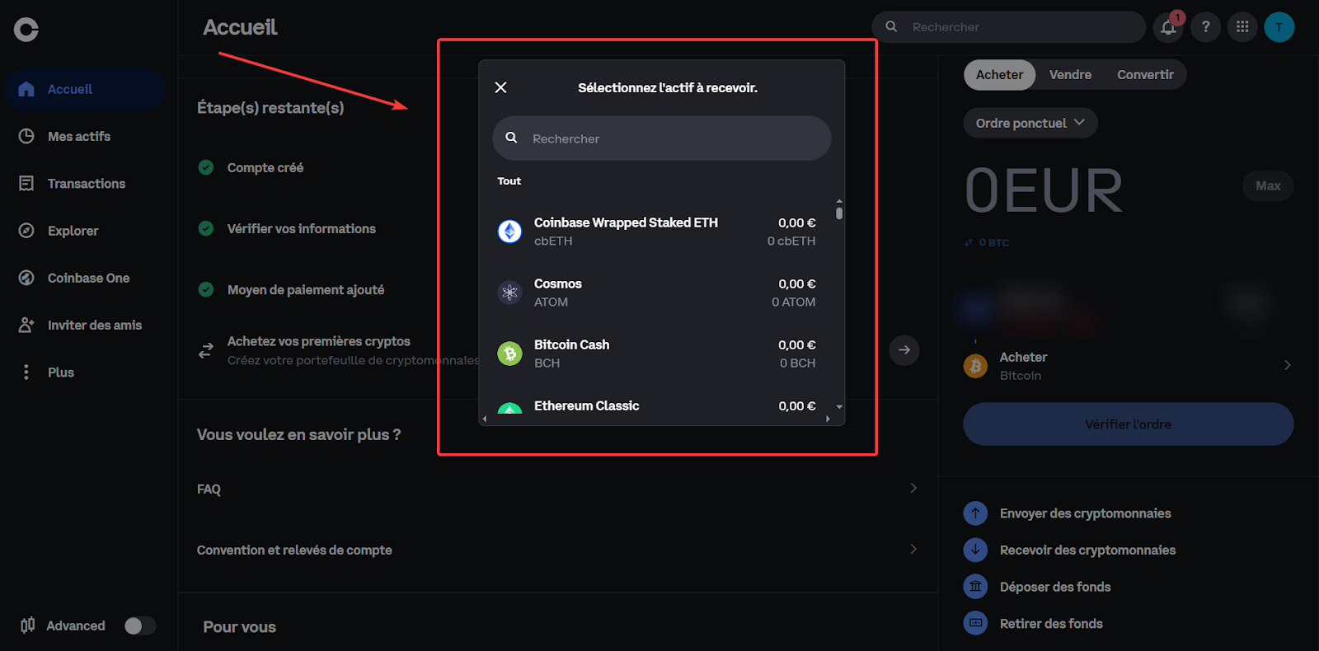Click the dialog vertical scrollbar thumb

tap(839, 213)
